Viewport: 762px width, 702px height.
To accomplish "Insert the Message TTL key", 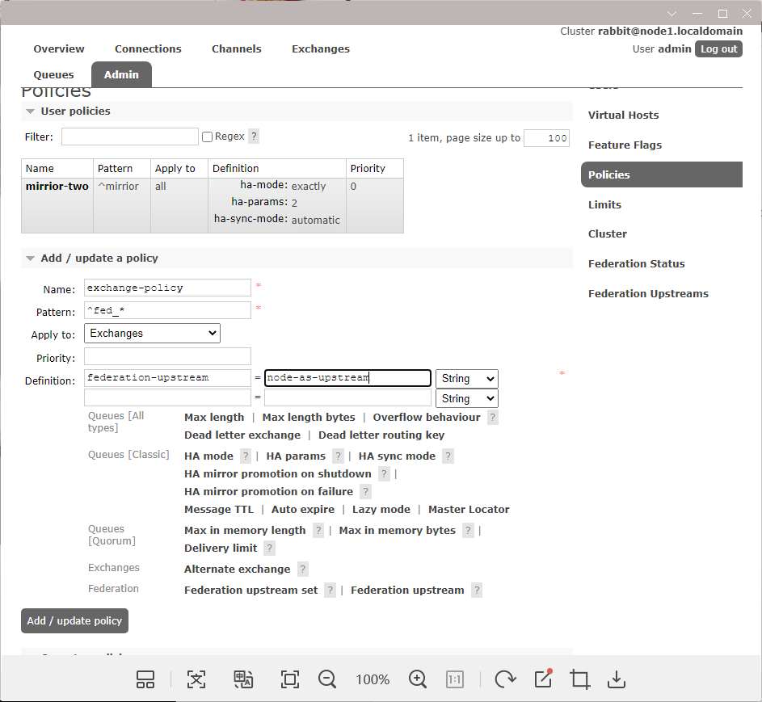I will click(219, 509).
